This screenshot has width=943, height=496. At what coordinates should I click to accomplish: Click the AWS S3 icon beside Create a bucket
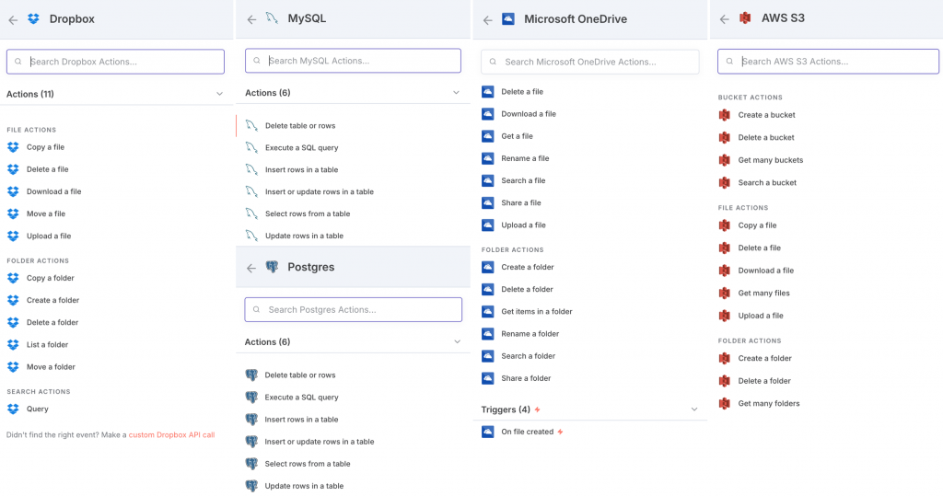725,115
